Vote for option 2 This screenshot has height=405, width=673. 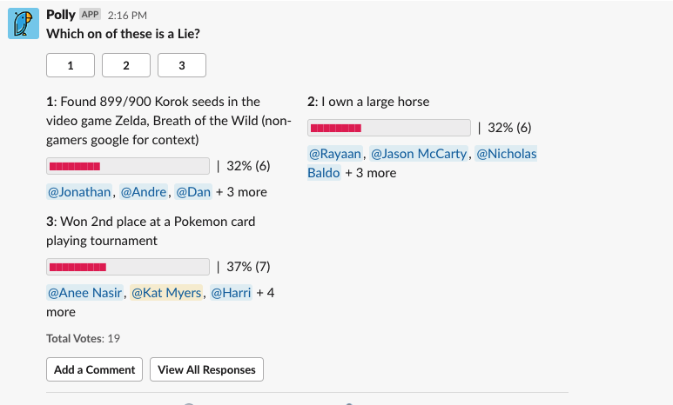point(126,65)
